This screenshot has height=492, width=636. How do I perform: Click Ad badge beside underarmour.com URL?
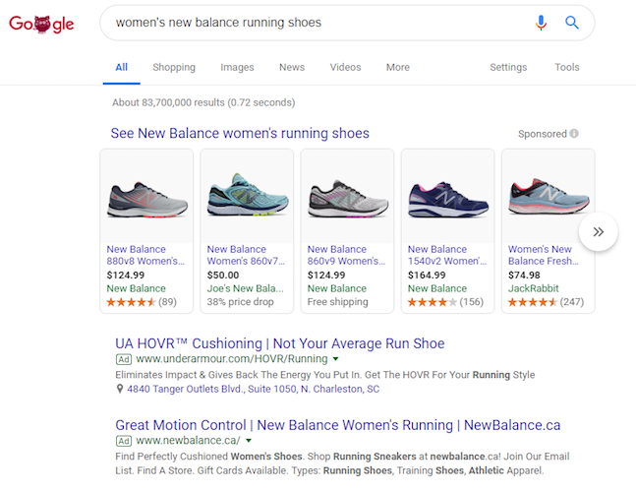(x=124, y=359)
